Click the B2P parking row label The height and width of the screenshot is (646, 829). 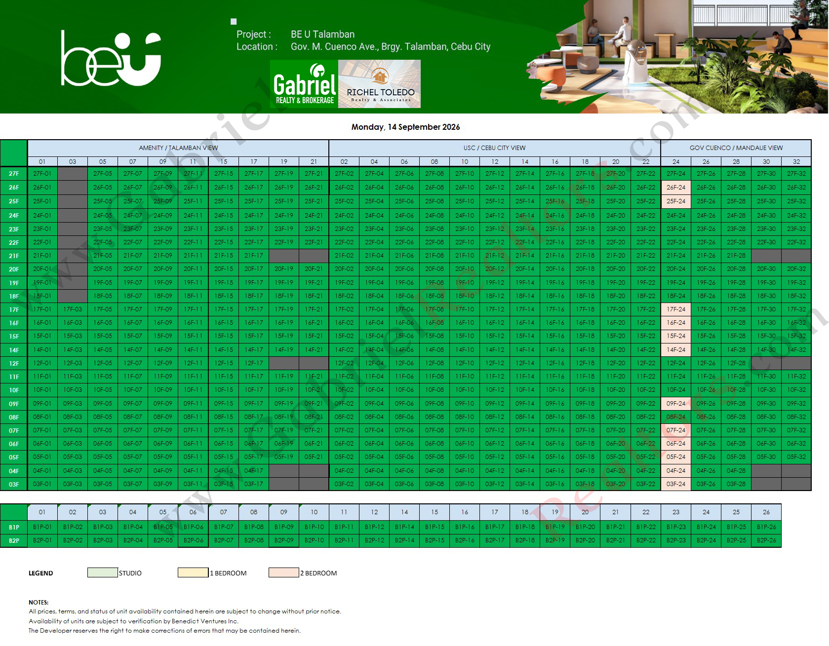(x=14, y=540)
